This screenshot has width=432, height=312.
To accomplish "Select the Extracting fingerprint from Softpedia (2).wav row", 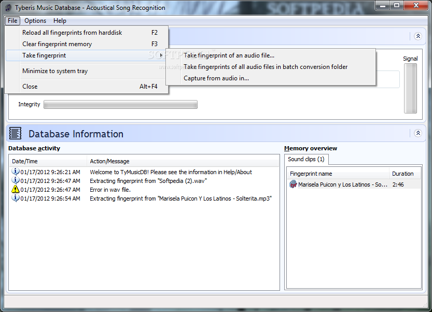I will (x=145, y=181).
